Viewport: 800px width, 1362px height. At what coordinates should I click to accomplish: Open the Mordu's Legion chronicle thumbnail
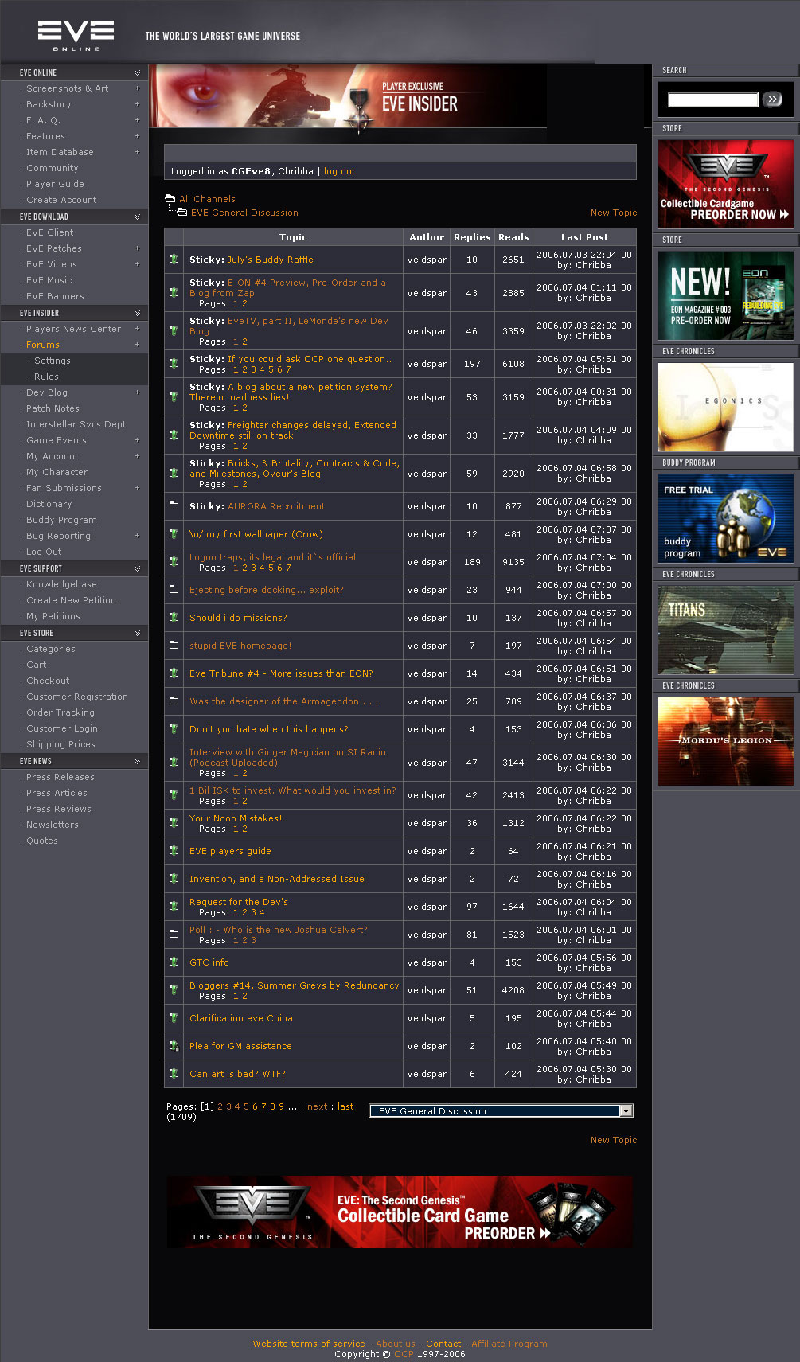pos(726,741)
